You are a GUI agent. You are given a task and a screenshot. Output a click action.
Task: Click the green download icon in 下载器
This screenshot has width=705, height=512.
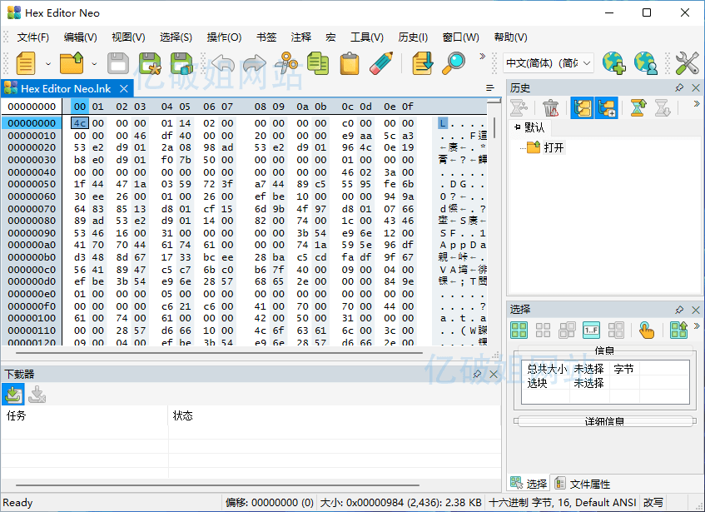coord(12,395)
